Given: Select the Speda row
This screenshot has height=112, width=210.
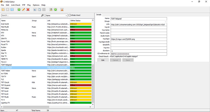Looking at the screenshot, I should point(46,50).
